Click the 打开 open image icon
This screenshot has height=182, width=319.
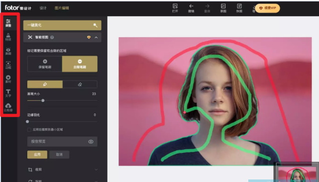(175, 8)
